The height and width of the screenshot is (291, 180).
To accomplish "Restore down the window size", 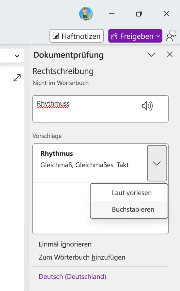I will (x=139, y=14).
